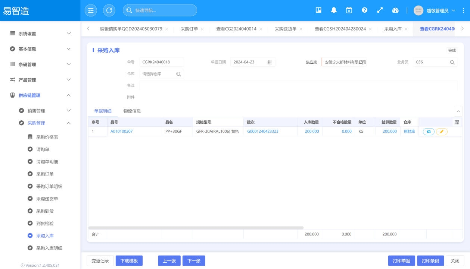This screenshot has height=269, width=470.
Task: Click the help question mark icon
Action: pos(364,10)
